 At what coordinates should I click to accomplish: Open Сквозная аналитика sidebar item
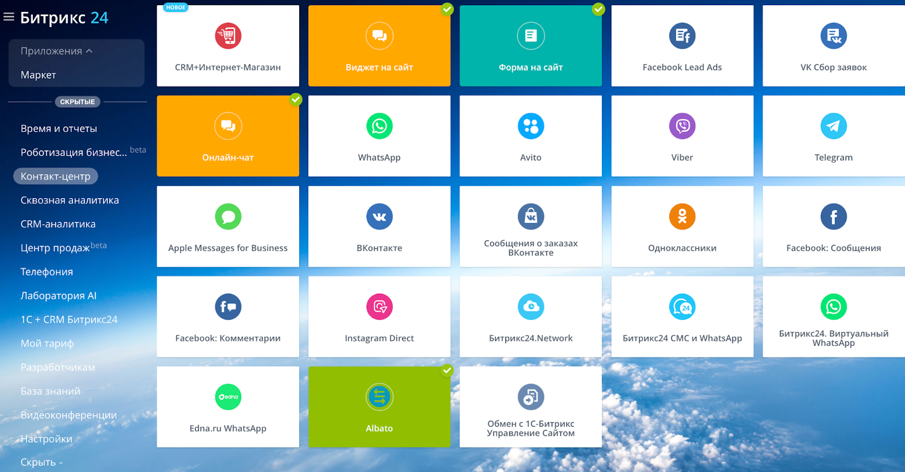coord(70,200)
